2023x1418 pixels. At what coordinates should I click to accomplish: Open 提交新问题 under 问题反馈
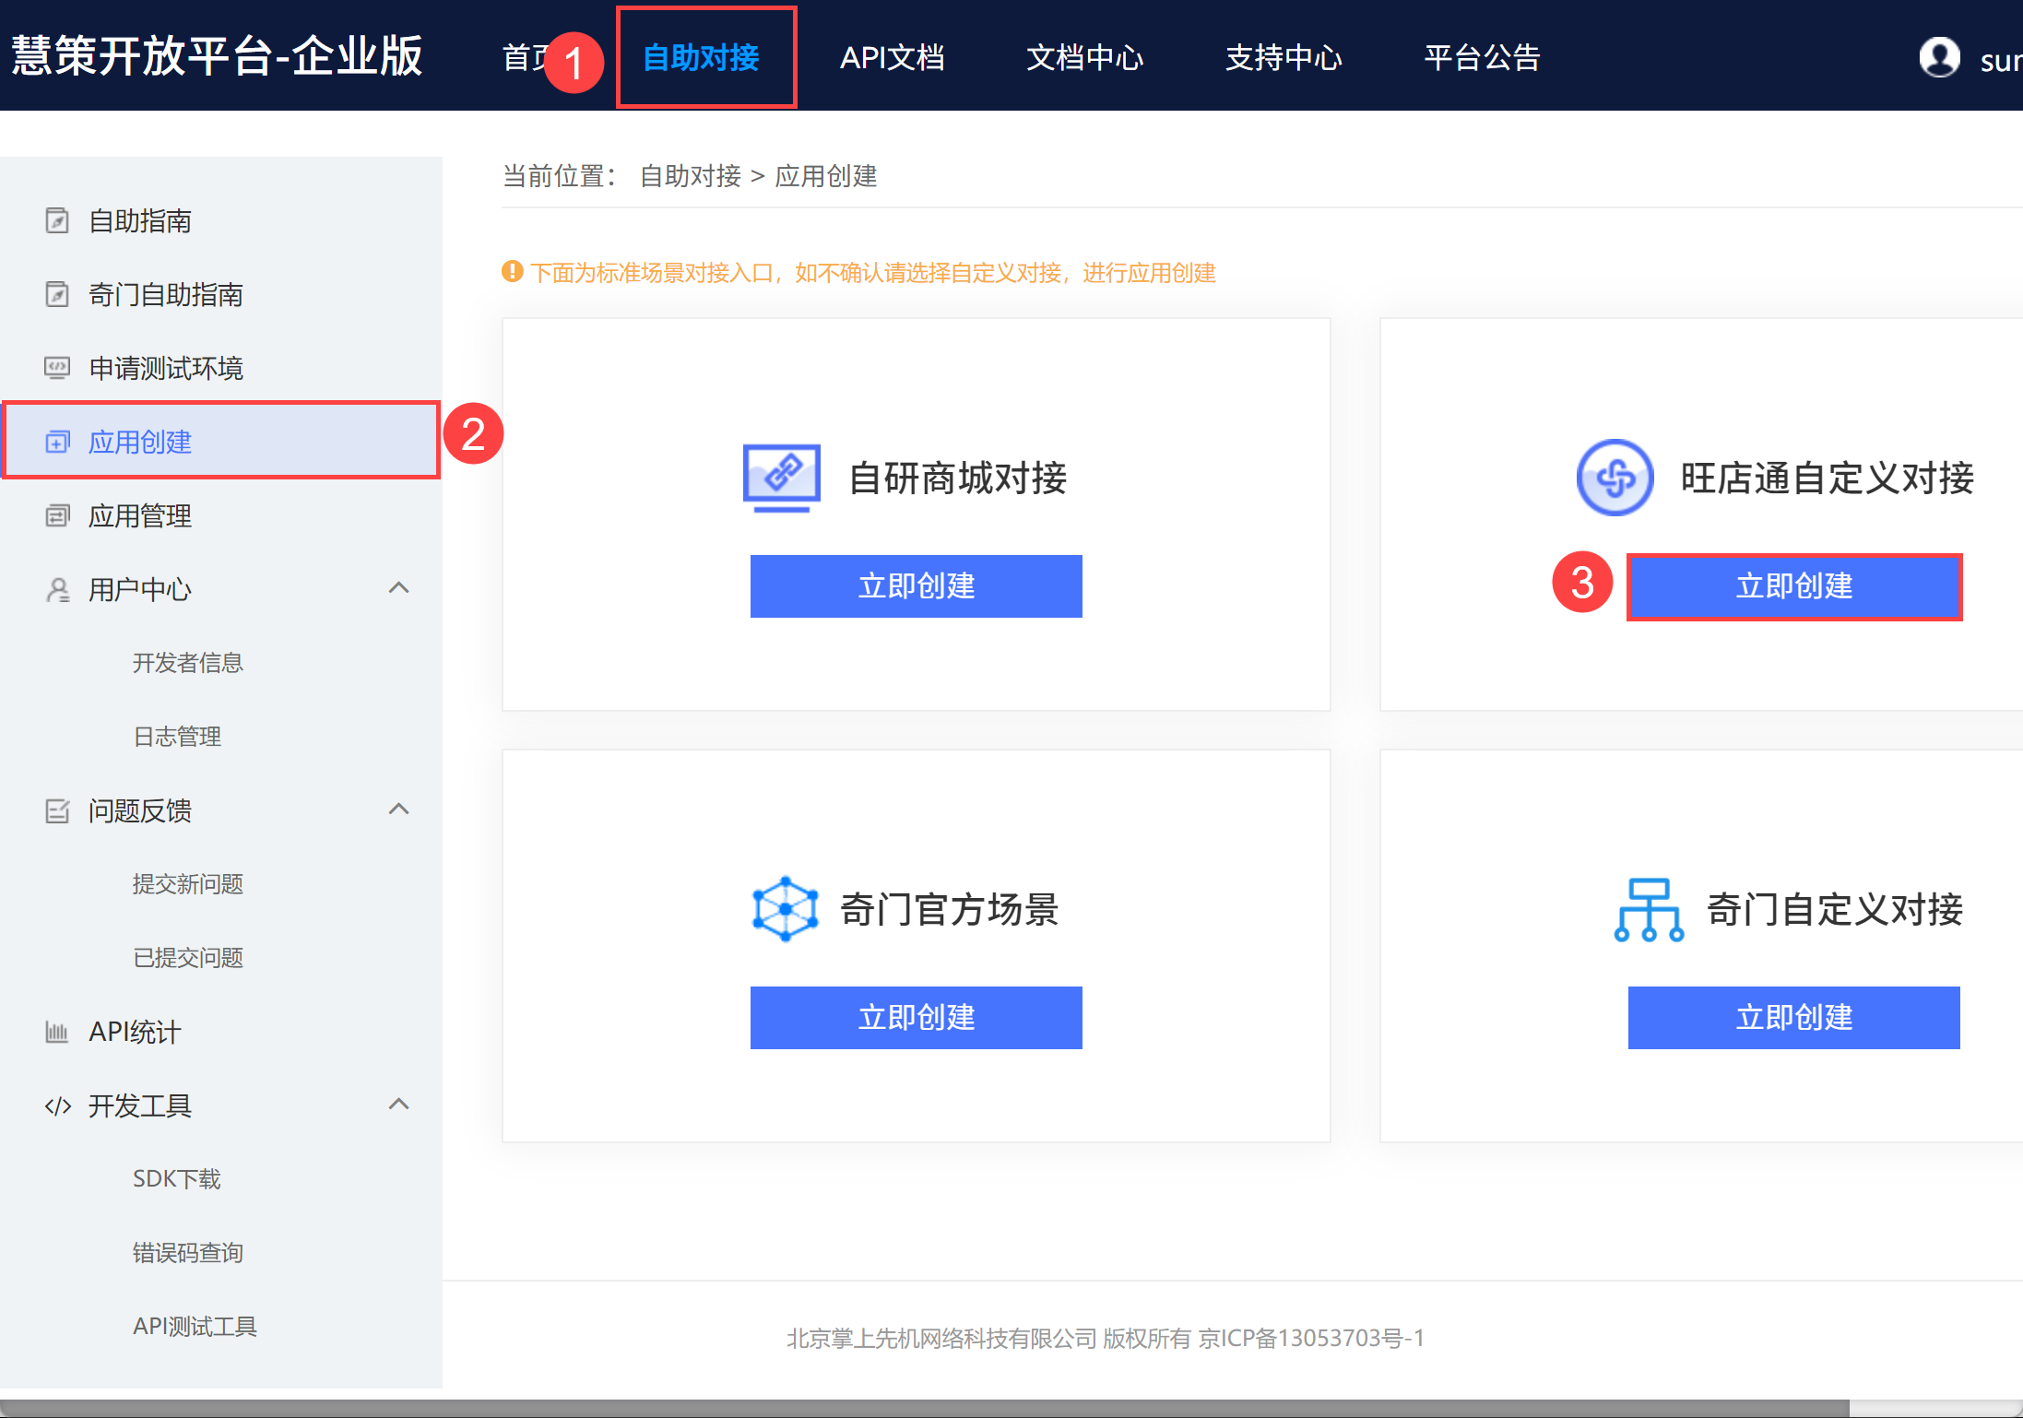coord(188,884)
